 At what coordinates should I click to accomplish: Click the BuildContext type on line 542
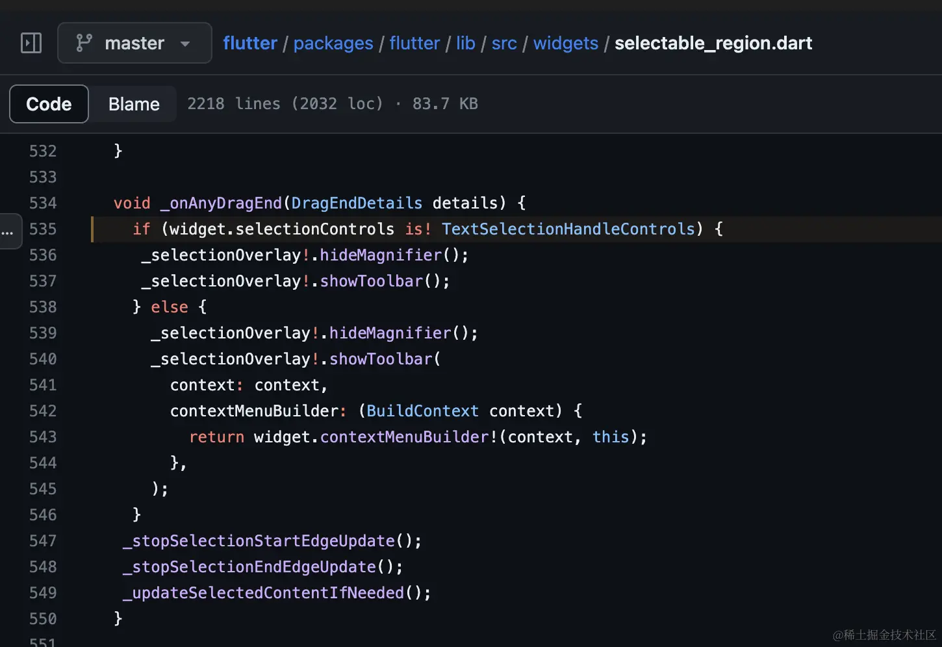tap(422, 411)
